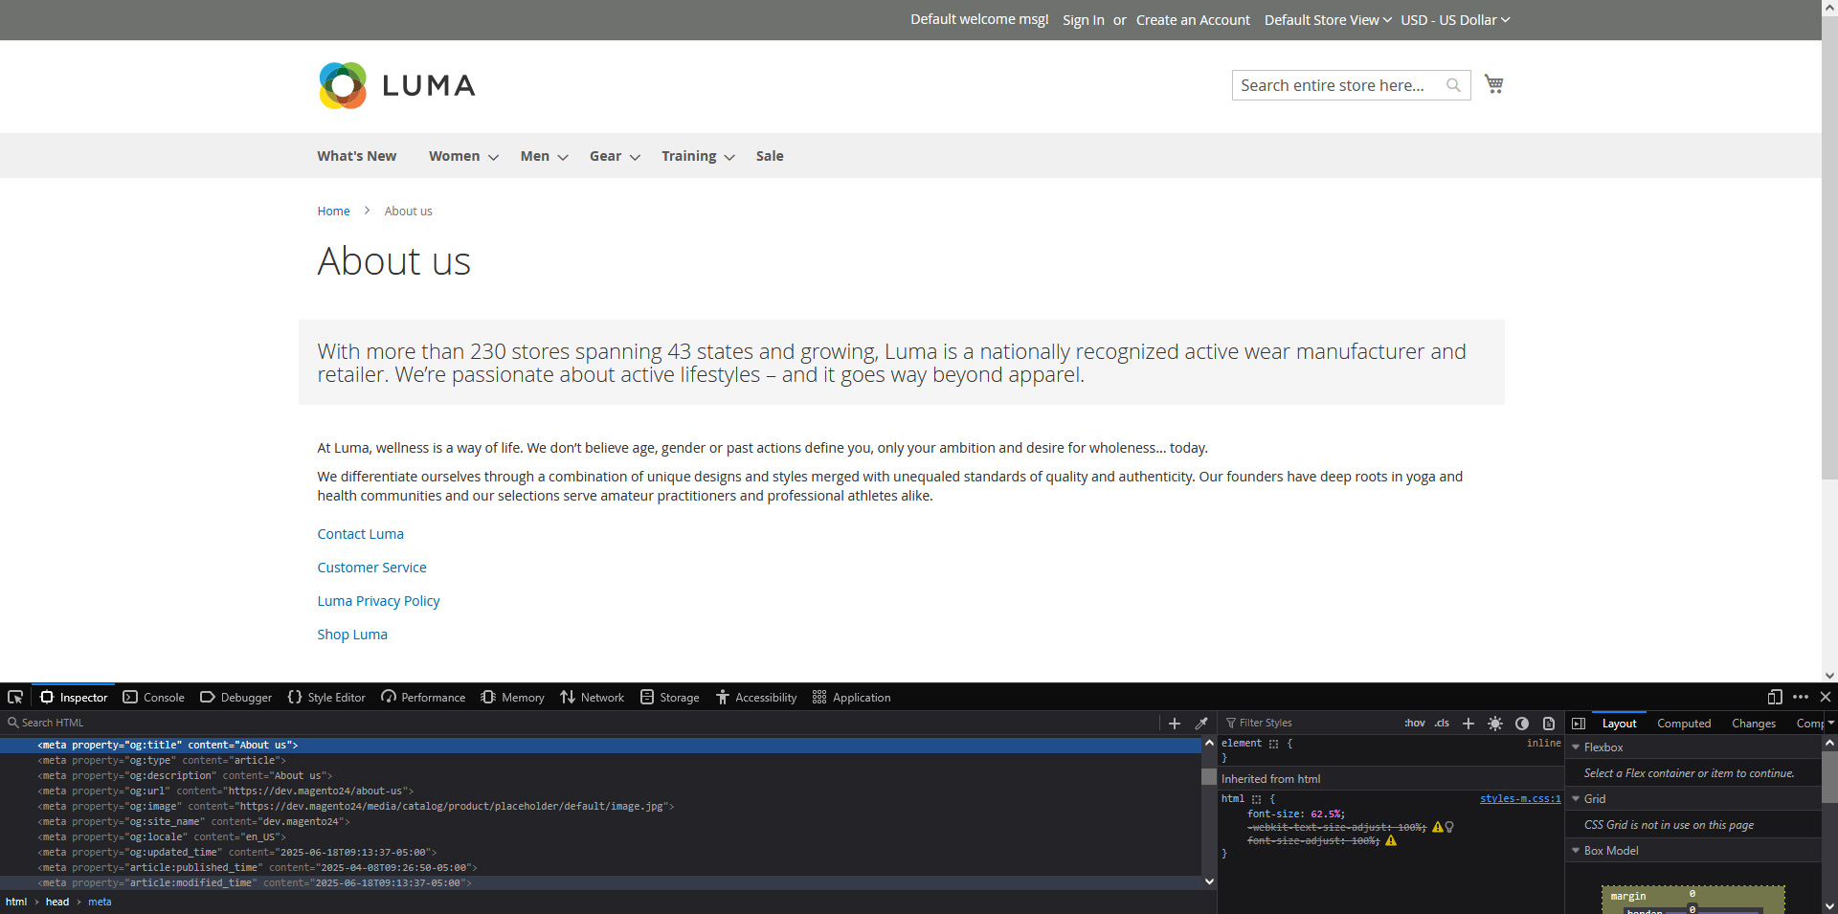Open responsive design mode icon
The height and width of the screenshot is (914, 1838).
tap(1775, 697)
